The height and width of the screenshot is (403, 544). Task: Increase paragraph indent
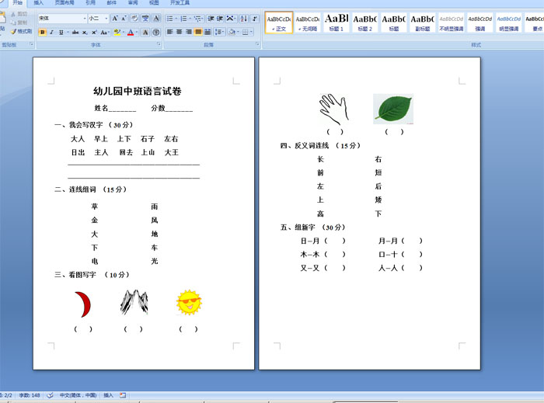click(x=220, y=19)
